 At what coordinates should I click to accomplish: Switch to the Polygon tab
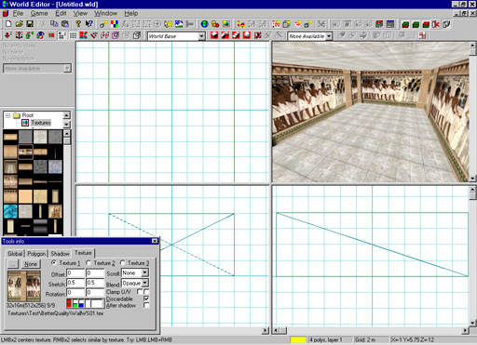pyautogui.click(x=36, y=254)
